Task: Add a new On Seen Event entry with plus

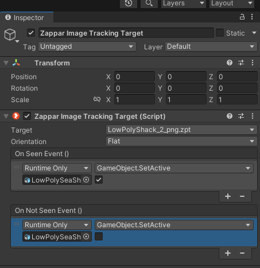Action: point(228,196)
